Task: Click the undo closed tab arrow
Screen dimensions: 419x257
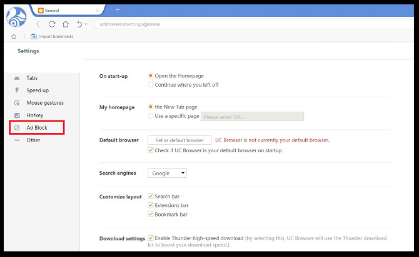Action: (x=79, y=24)
